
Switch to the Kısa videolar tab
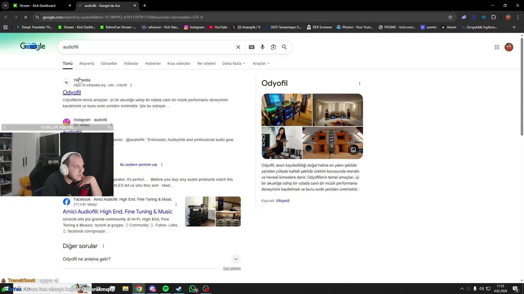[x=179, y=63]
